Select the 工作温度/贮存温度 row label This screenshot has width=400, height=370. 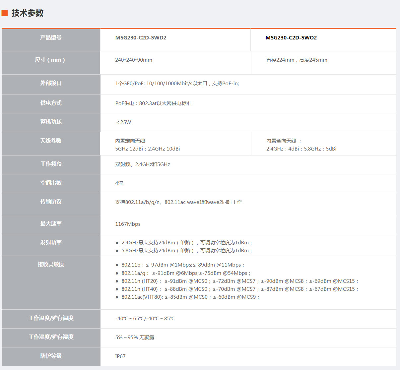coord(51,318)
